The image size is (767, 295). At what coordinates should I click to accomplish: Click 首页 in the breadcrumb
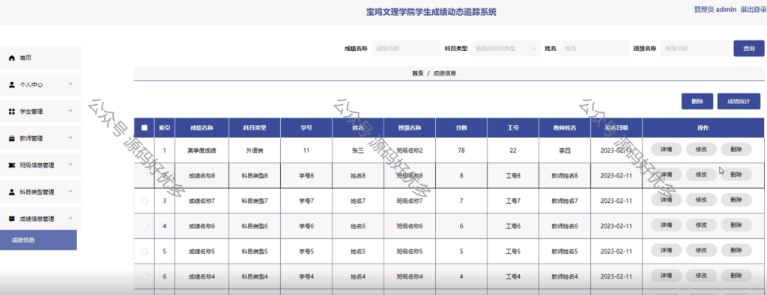pos(418,73)
